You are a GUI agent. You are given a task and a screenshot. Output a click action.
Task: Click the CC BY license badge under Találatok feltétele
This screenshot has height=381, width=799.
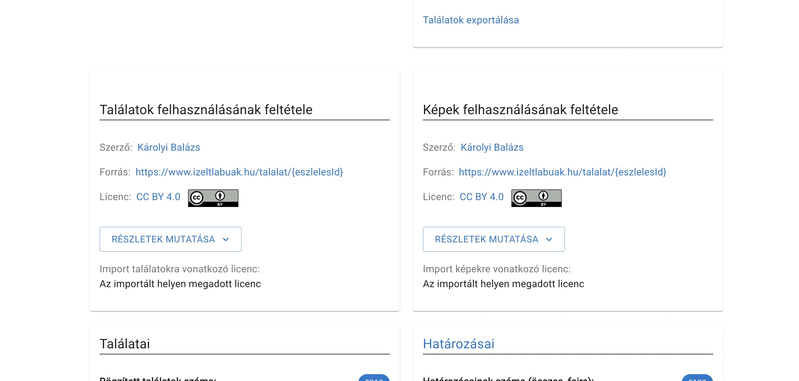213,198
